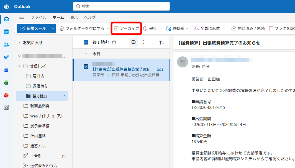Open the 新商品開発 folder

click(x=42, y=106)
